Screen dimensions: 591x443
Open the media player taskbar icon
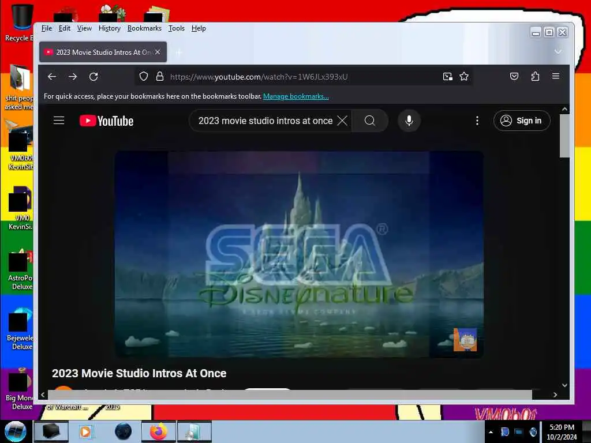[x=85, y=431]
